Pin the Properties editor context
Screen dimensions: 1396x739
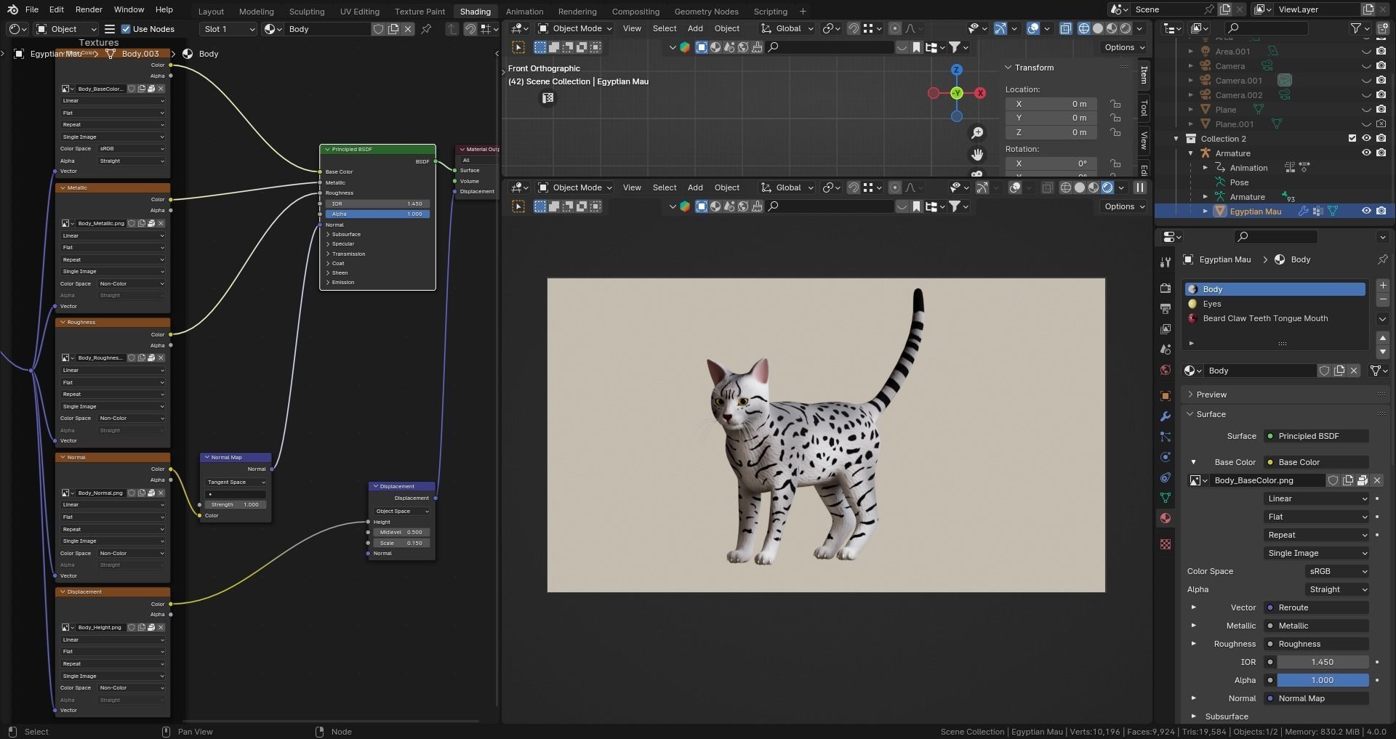point(1382,259)
